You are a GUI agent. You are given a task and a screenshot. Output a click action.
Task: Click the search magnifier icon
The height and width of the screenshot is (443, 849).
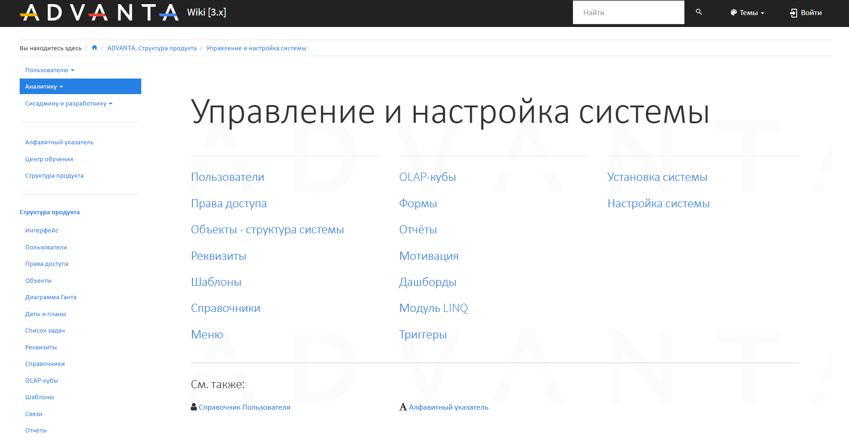[x=699, y=12]
